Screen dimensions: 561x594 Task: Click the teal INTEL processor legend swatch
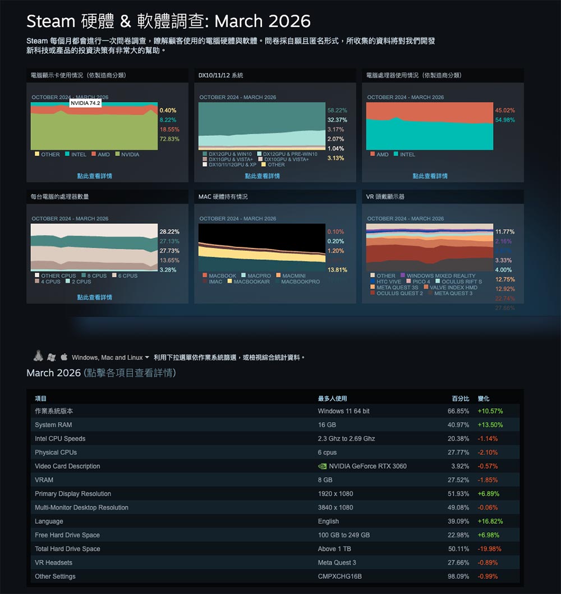pyautogui.click(x=396, y=154)
